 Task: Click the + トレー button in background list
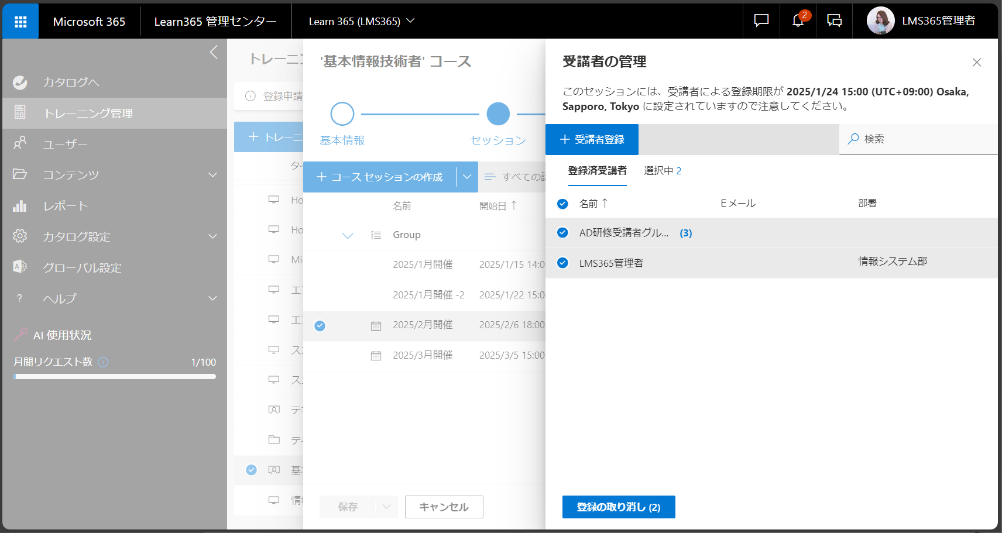click(269, 137)
